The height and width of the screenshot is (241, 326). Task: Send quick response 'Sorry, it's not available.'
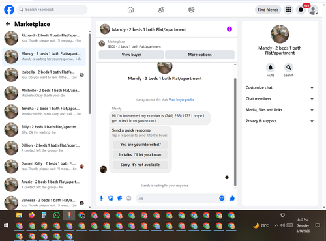pos(140,165)
